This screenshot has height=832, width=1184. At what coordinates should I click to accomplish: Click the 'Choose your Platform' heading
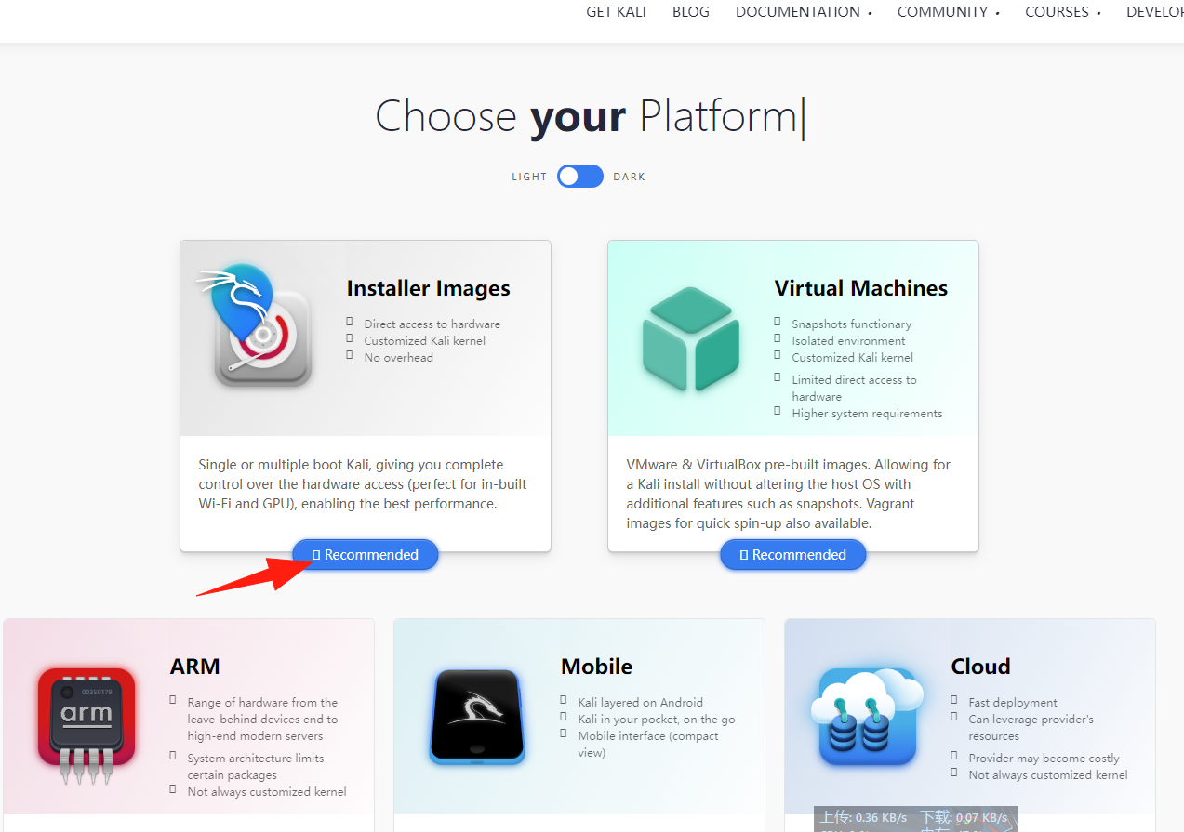[589, 117]
